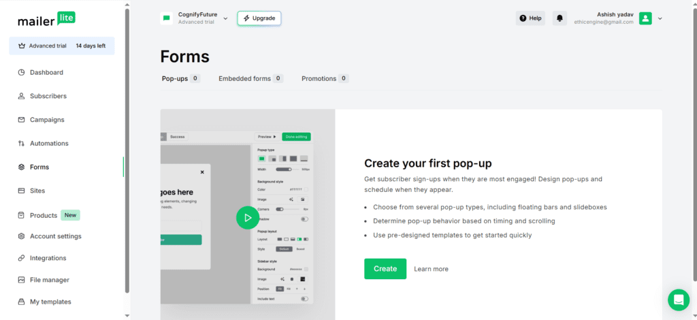Open Sites in the sidebar
The width and height of the screenshot is (697, 320).
coord(37,191)
